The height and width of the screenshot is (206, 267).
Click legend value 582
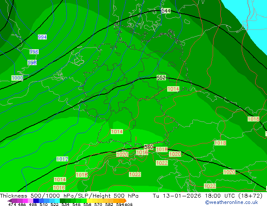point(109,204)
